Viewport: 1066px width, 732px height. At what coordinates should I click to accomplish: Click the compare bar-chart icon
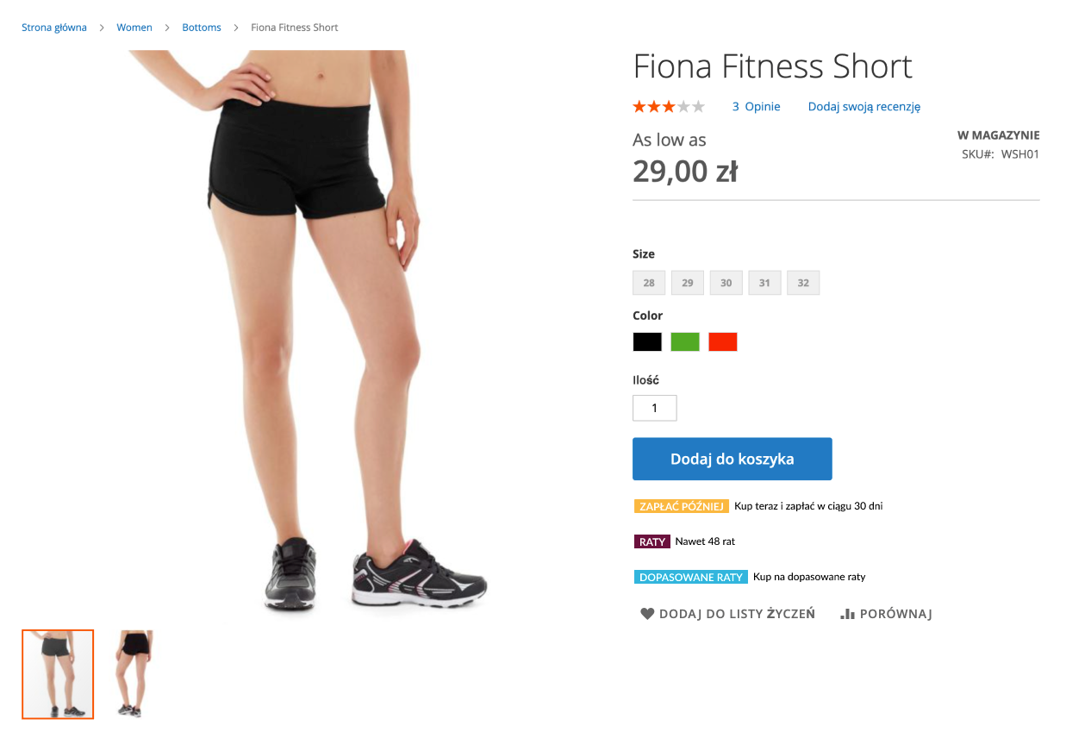847,614
